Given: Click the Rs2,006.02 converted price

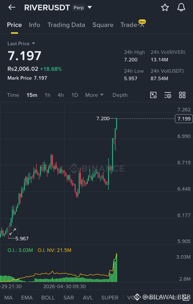Looking at the screenshot, I should pos(23,69).
